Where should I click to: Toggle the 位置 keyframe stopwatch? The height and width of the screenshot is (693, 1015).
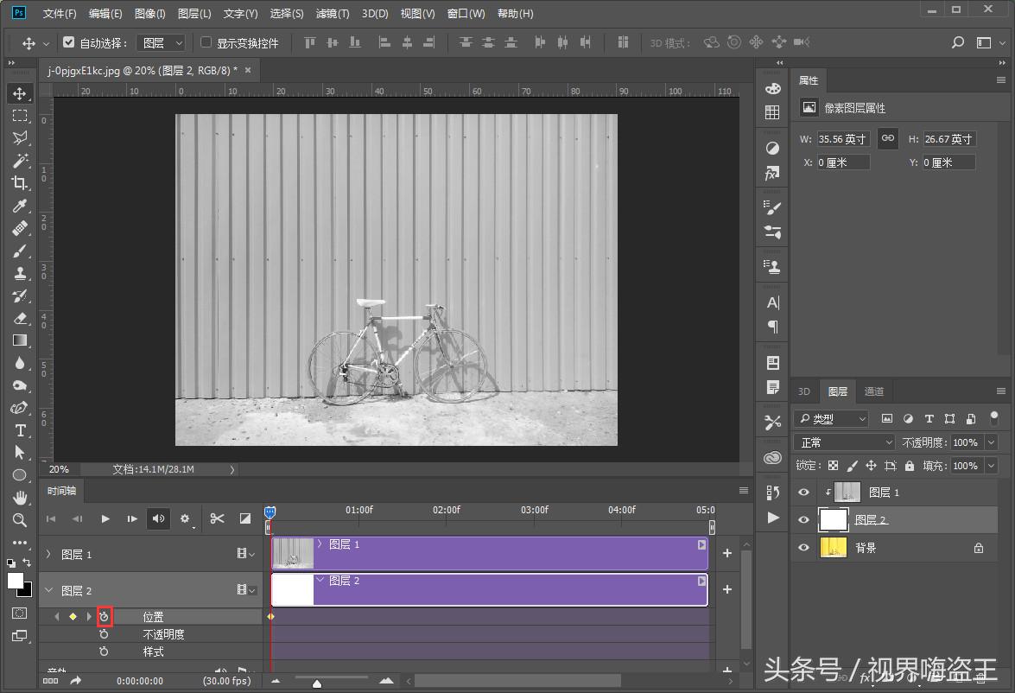105,617
